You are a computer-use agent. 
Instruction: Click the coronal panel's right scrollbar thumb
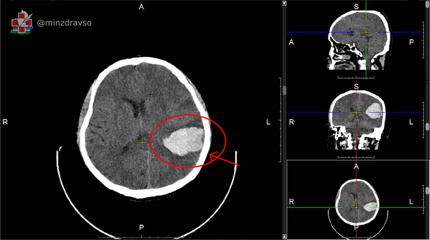coord(427,126)
